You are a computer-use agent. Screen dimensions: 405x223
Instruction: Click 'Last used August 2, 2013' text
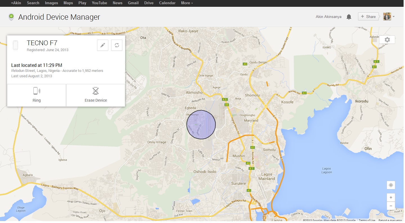[x=31, y=76]
